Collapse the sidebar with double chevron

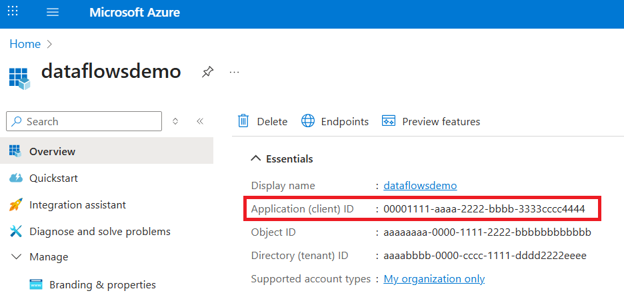(199, 121)
